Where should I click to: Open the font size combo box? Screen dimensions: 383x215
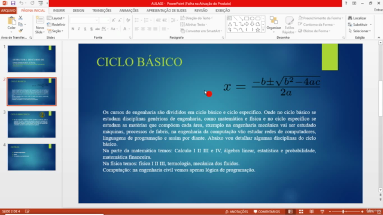tap(105, 20)
